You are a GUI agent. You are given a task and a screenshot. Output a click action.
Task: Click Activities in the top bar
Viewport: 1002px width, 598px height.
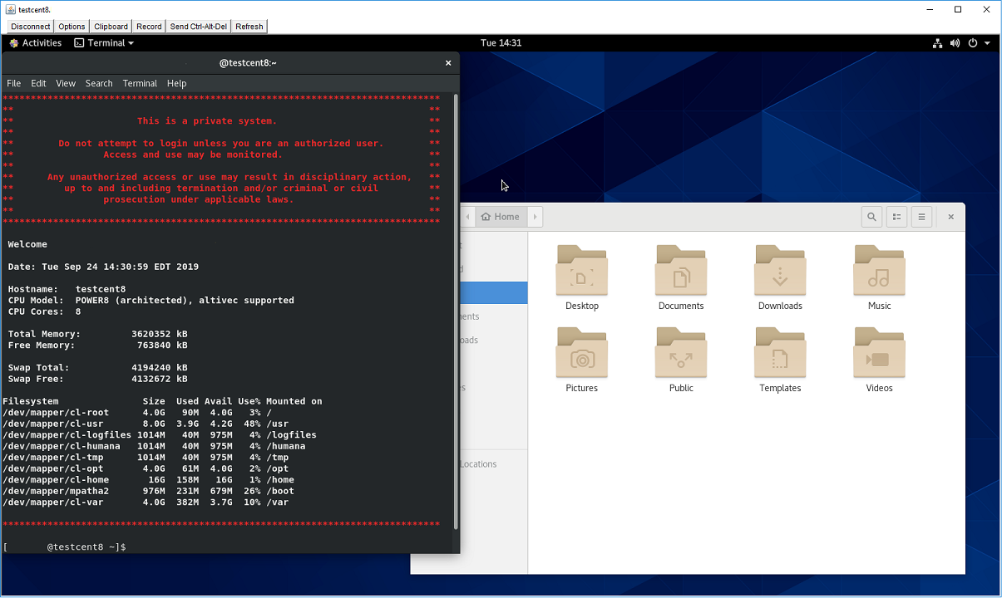pos(36,43)
